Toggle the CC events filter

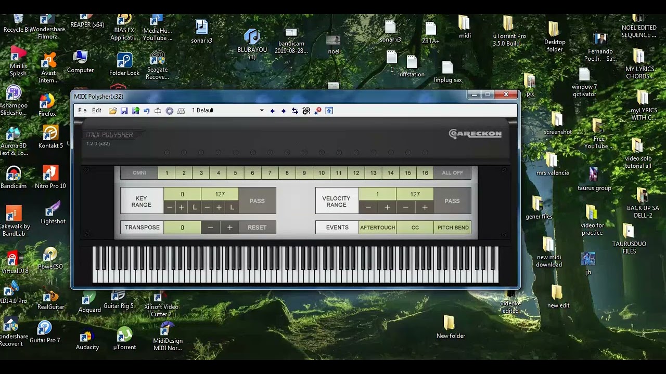click(415, 228)
